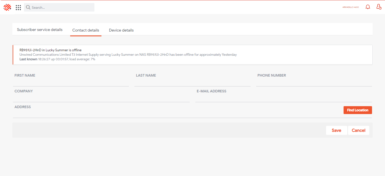The width and height of the screenshot is (385, 176).
Task: Cancel the contact details form
Action: point(359,130)
